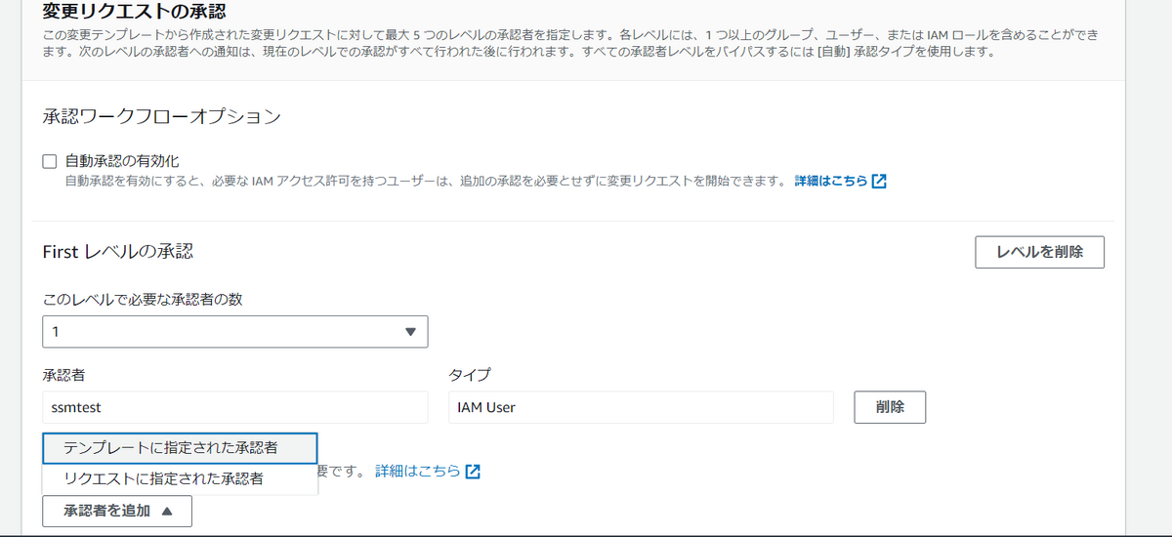Enable the 自動承認の有効化 checkbox

(x=50, y=162)
